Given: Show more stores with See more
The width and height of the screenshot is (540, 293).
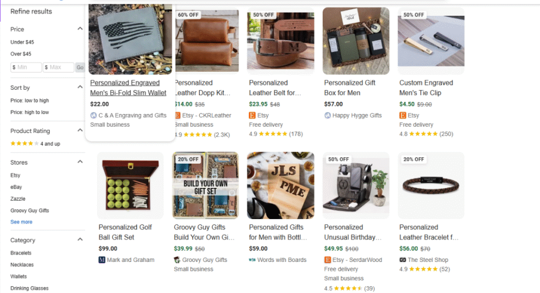Looking at the screenshot, I should coord(21,222).
